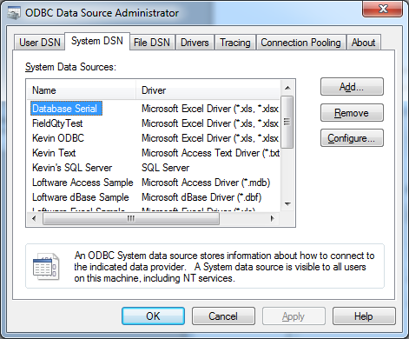Open the Tracing tab
The height and width of the screenshot is (339, 409).
pos(235,43)
